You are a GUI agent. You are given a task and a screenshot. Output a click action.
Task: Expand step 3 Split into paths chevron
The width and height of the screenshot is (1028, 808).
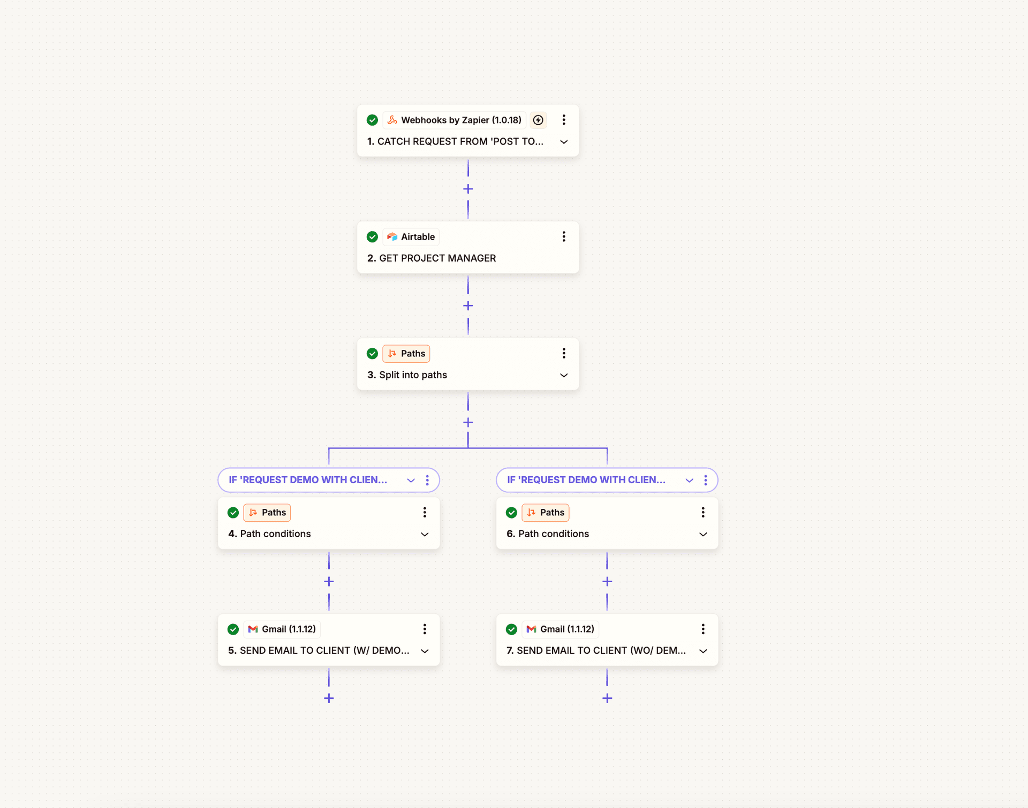[x=564, y=375]
